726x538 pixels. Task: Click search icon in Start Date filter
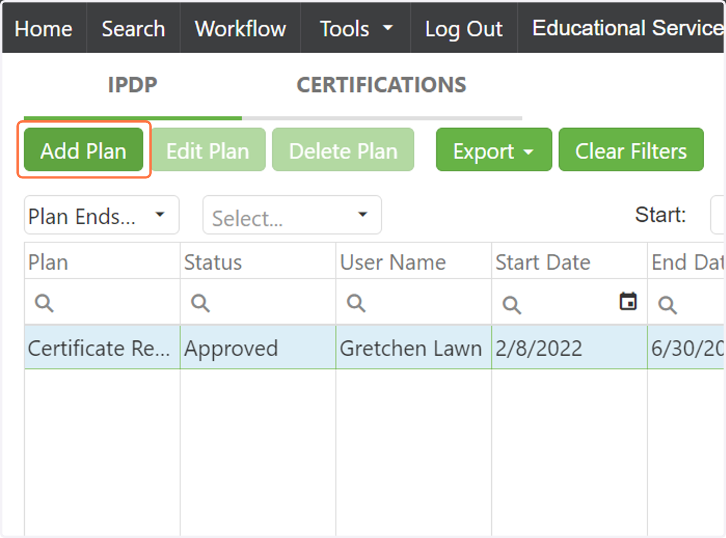[512, 305]
